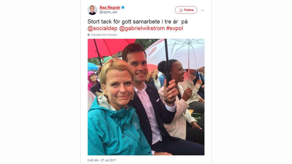Open the @regner_asa handle
The image size is (292, 164).
(108, 12)
